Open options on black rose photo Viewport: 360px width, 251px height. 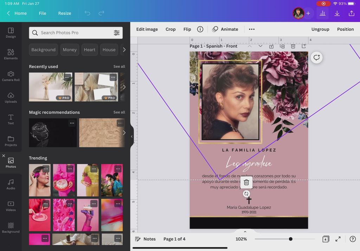(x=72, y=123)
